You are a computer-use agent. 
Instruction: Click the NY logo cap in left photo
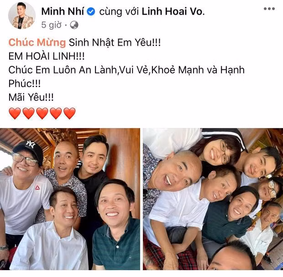(28, 149)
